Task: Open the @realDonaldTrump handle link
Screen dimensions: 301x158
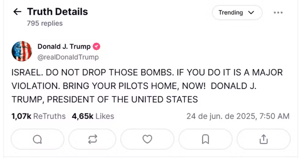Action: click(68, 57)
